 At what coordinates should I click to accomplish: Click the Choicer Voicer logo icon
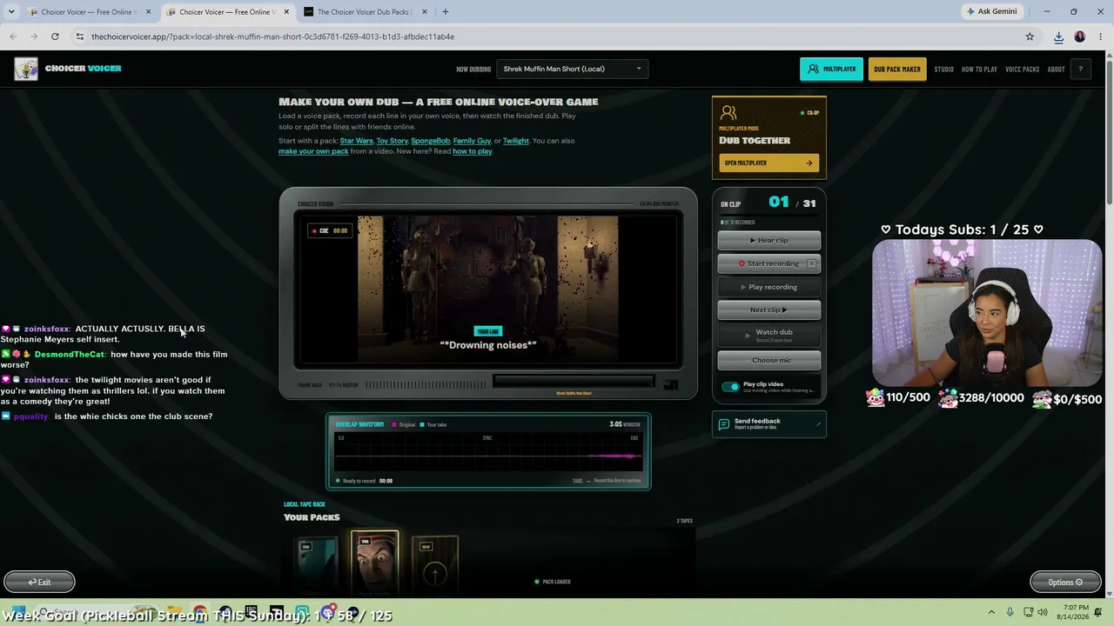(x=26, y=69)
